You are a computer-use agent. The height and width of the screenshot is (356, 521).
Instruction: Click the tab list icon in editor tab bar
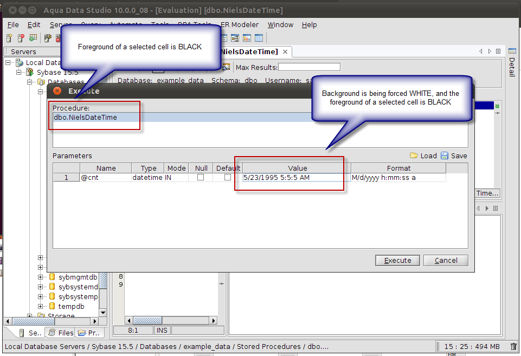[x=498, y=51]
